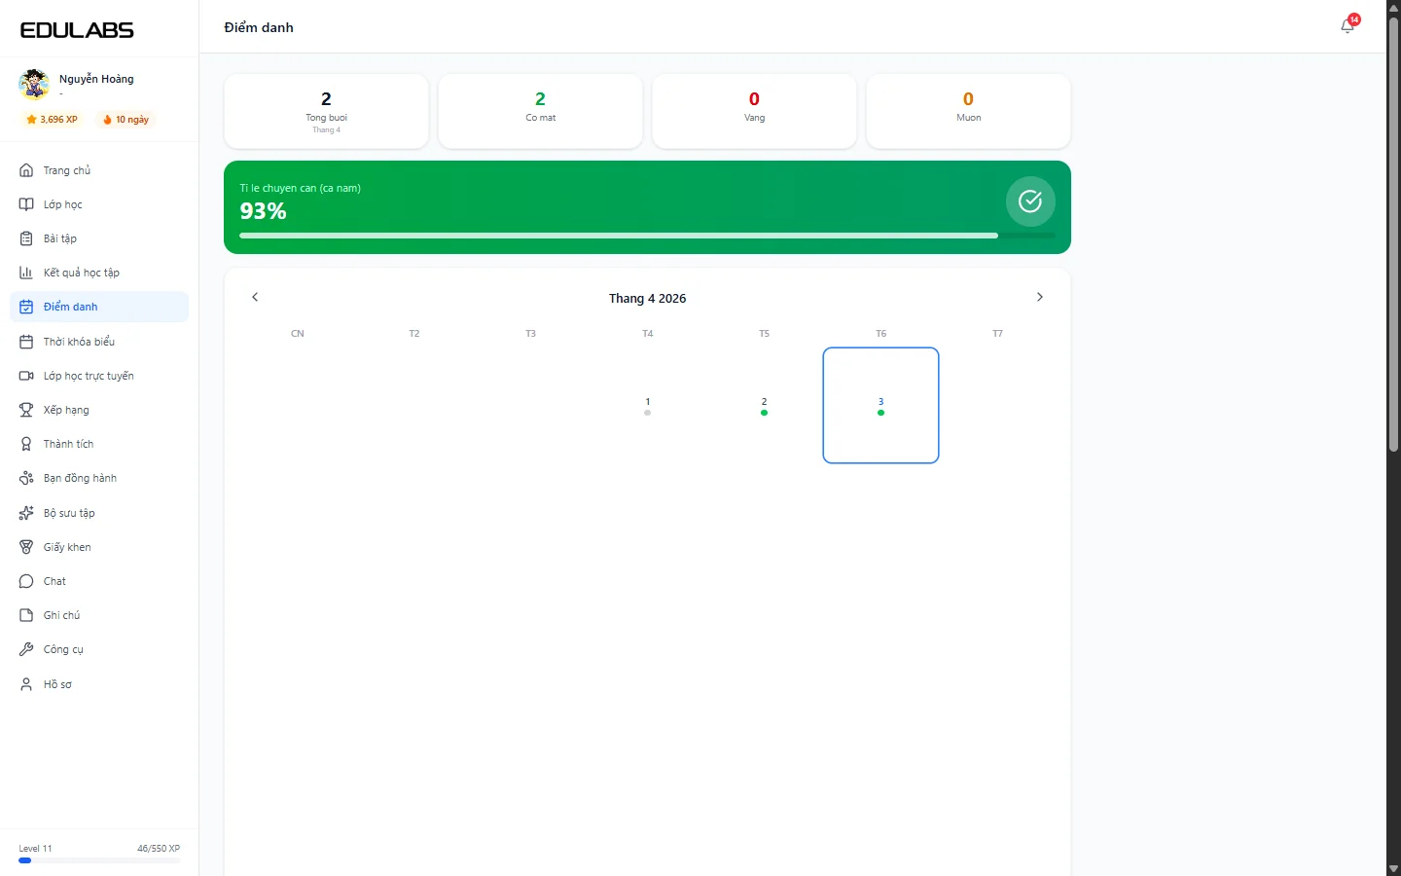Open the Thành tích menu item
The image size is (1401, 876).
click(99, 444)
